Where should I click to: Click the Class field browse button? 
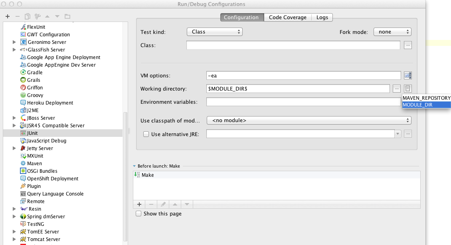click(x=408, y=45)
